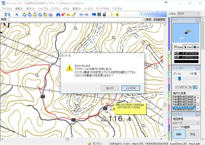Switch to the Guide tab
The height and width of the screenshot is (145, 205).
178,47
